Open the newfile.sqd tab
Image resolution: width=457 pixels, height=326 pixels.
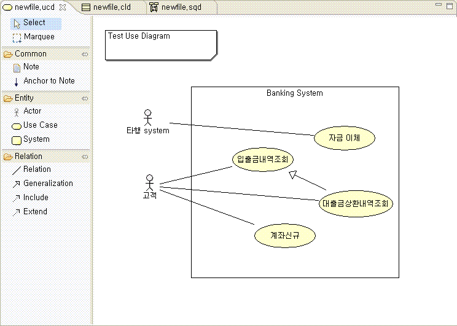[x=181, y=7]
